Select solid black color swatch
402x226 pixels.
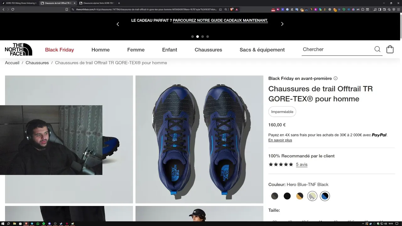pyautogui.click(x=287, y=196)
